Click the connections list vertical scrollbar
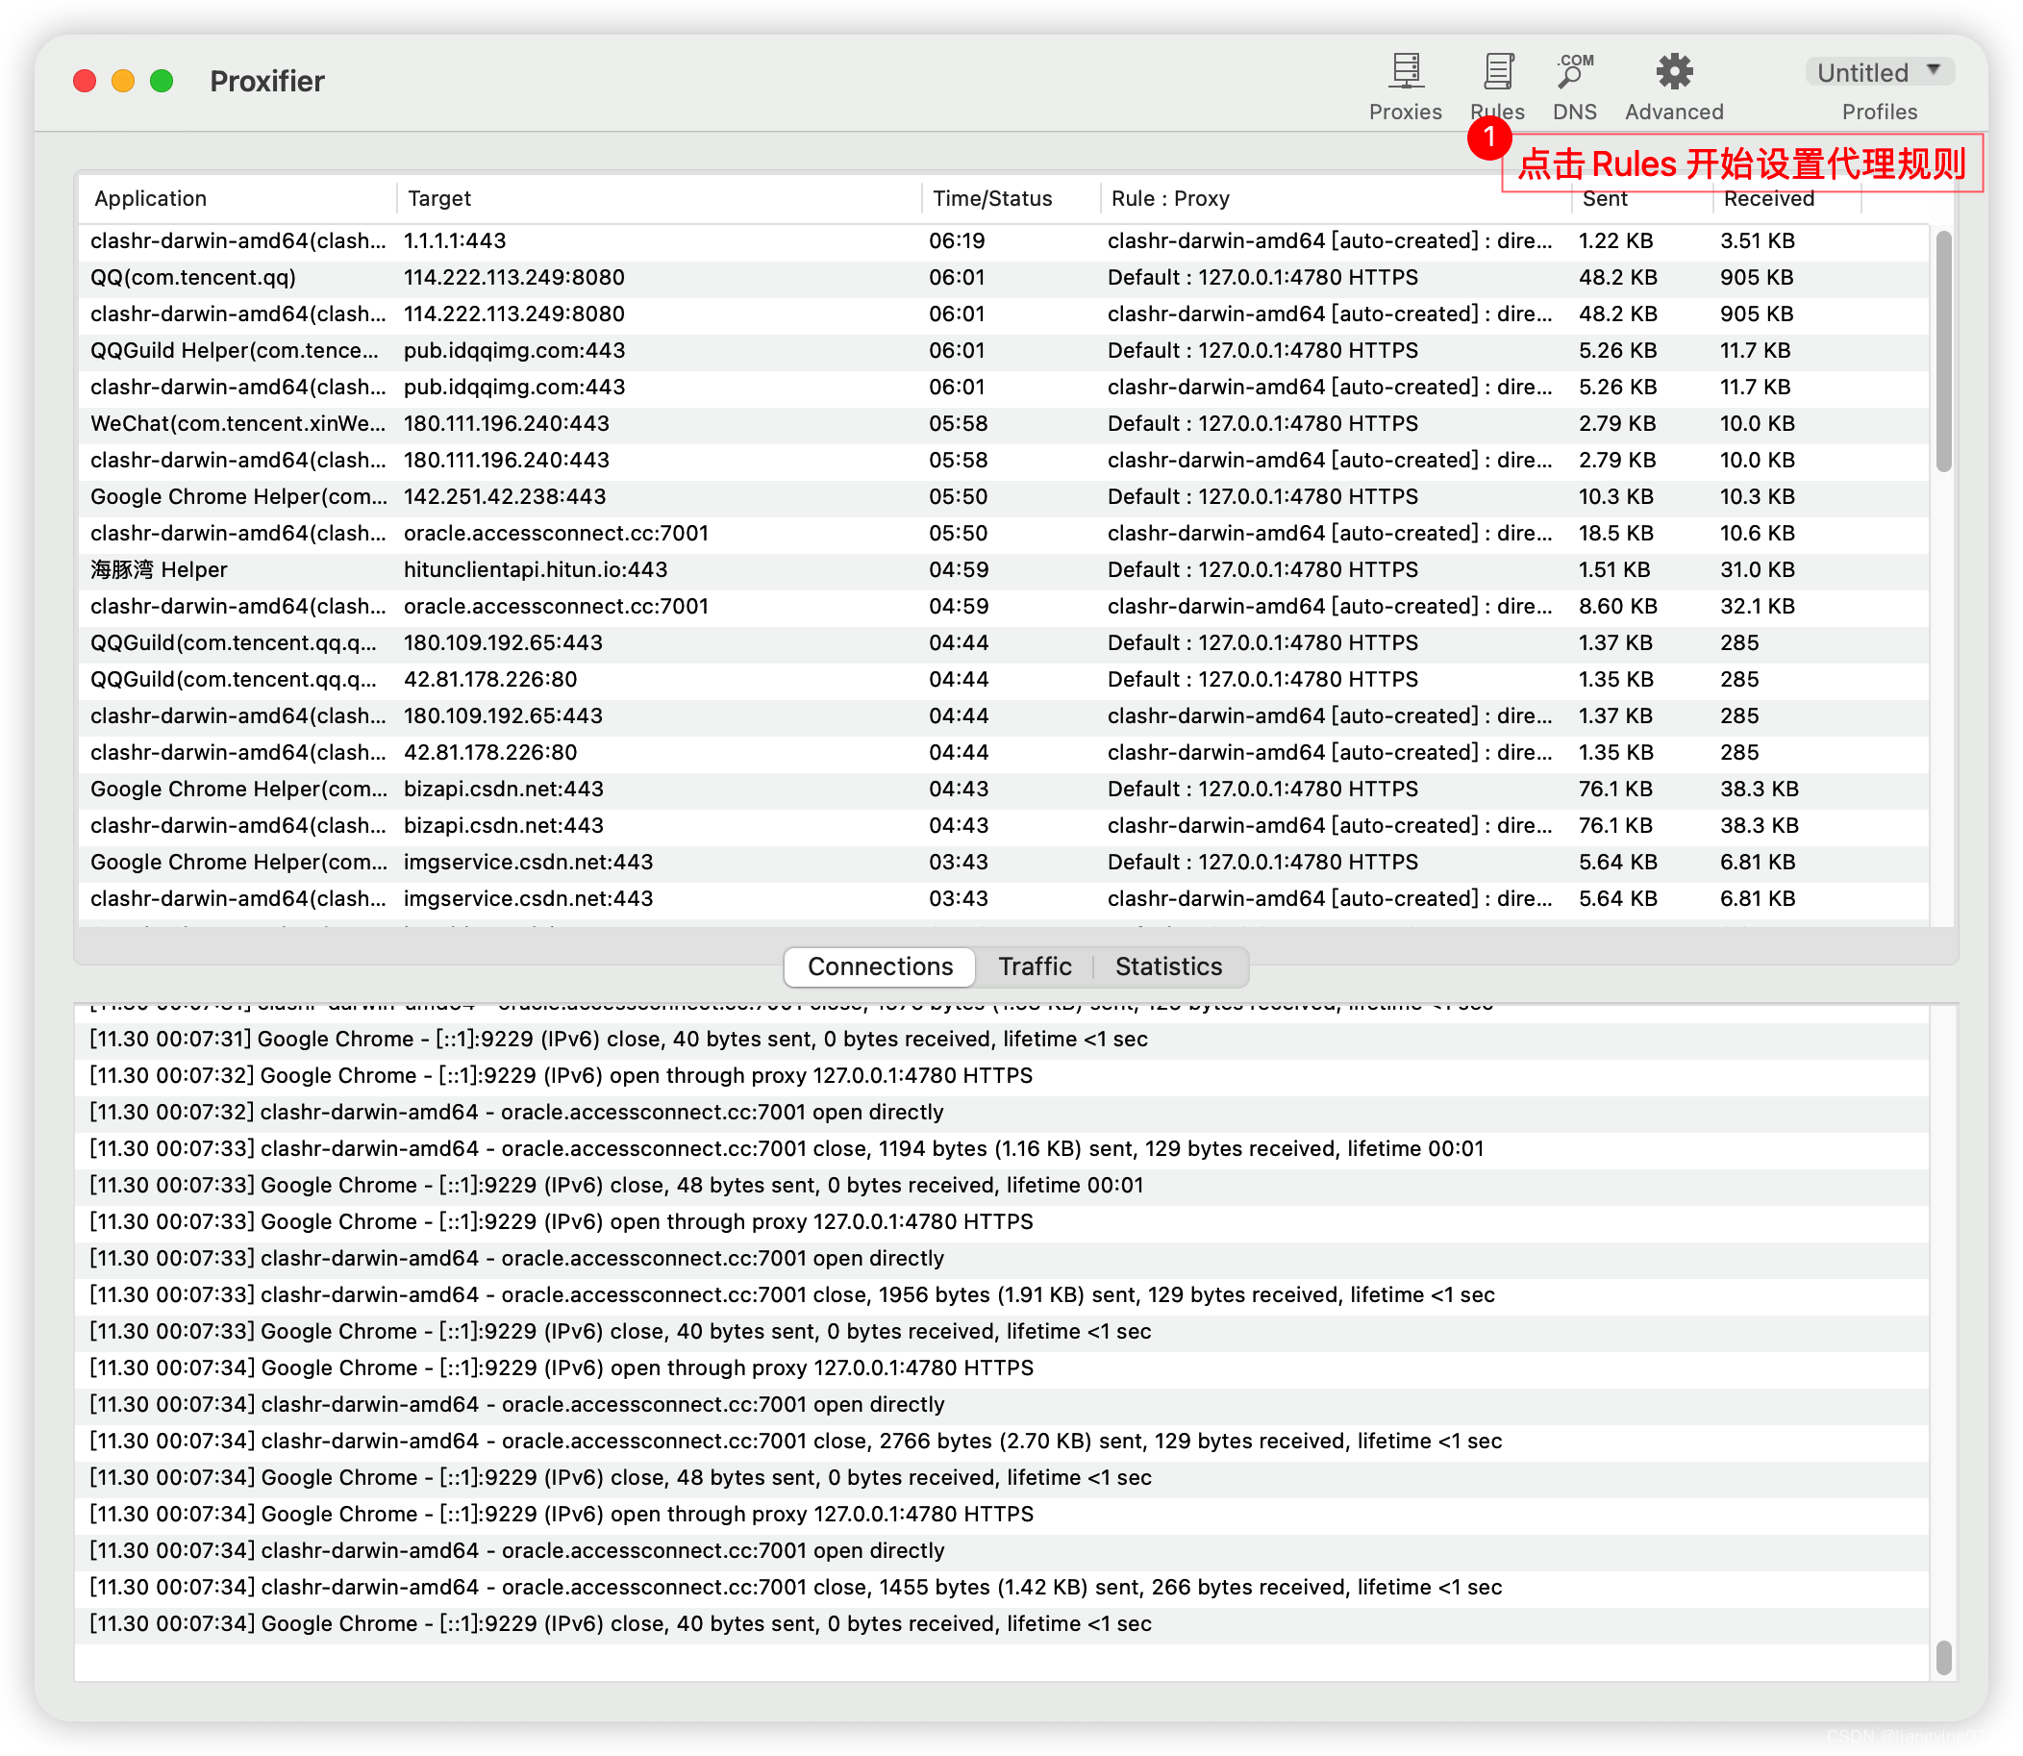The height and width of the screenshot is (1756, 2023). 1943,353
